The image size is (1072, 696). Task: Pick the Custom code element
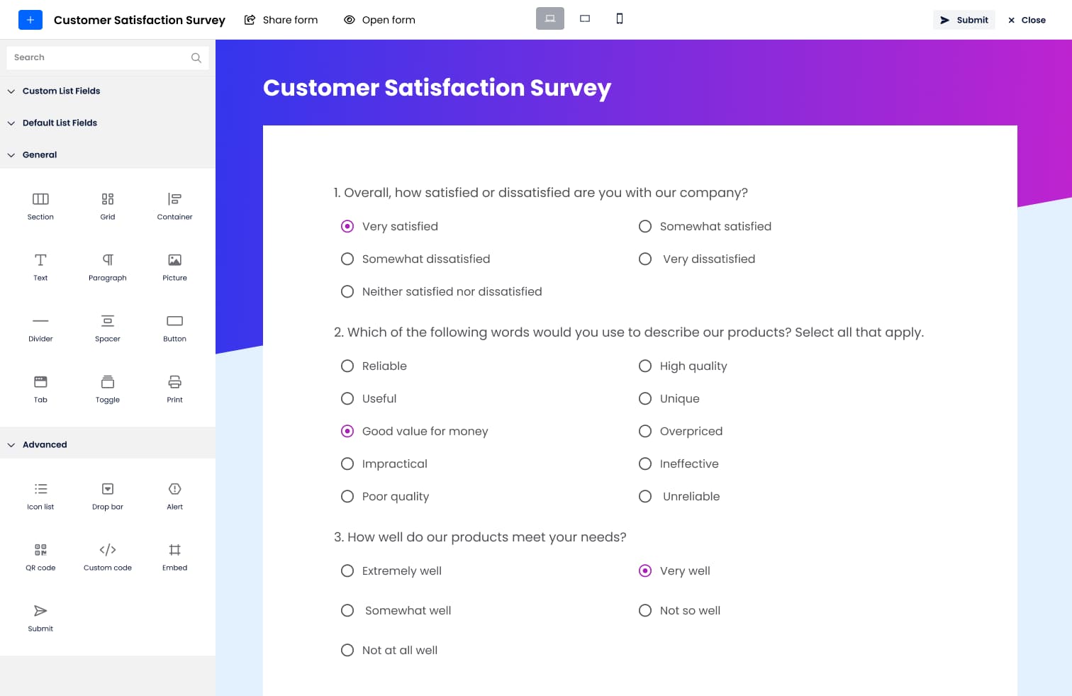[x=108, y=550]
